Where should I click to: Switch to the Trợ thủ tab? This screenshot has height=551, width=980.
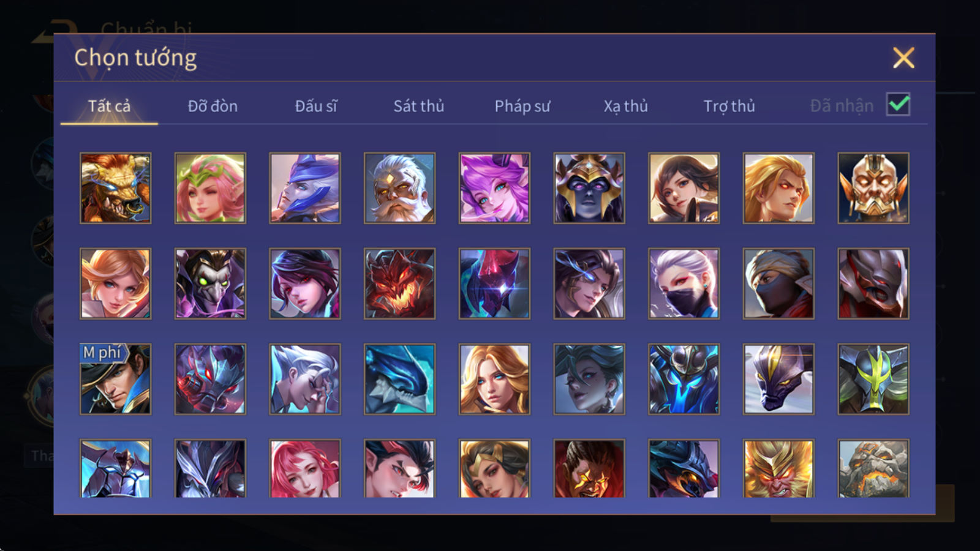(x=729, y=106)
